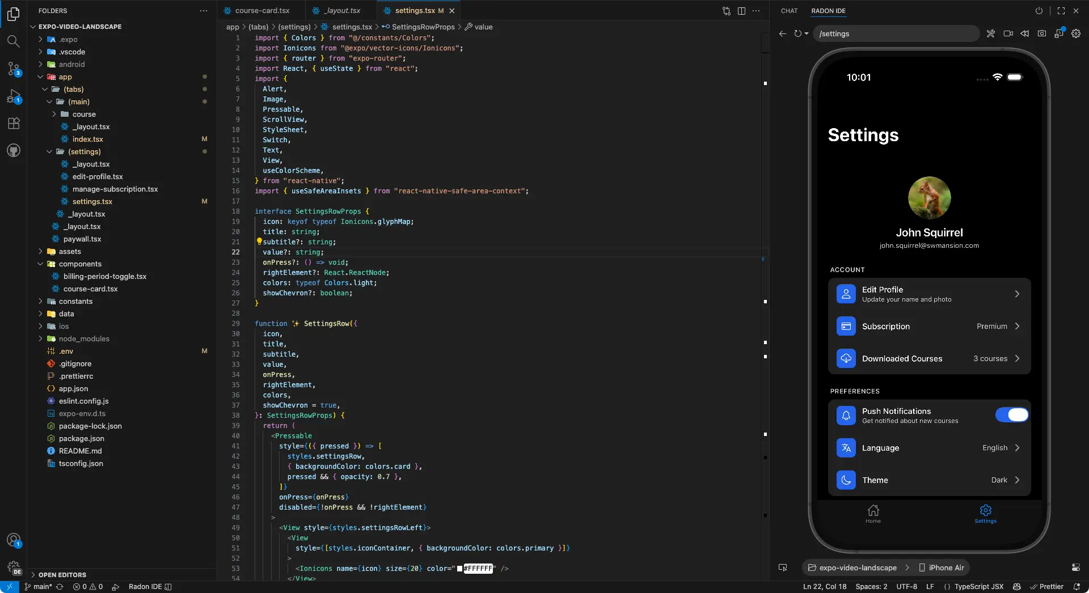Click the Radon screen recording icon
This screenshot has width=1089, height=593.
tap(1008, 33)
